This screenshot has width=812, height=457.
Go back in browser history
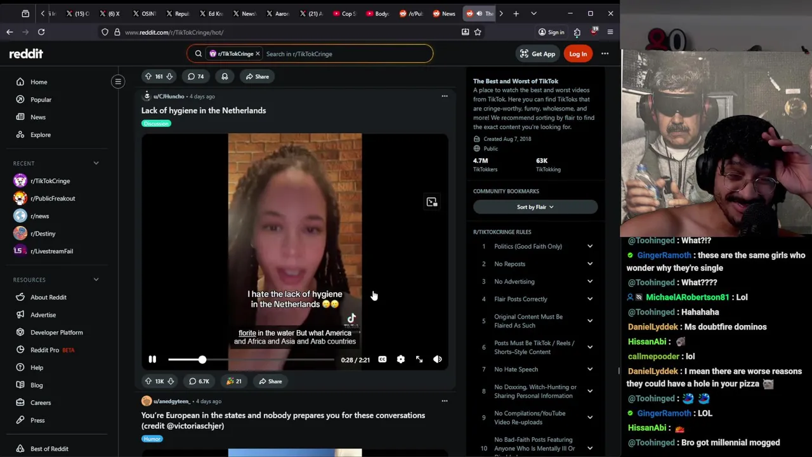click(x=10, y=32)
